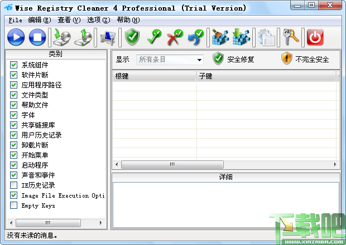This screenshot has width=346, height=245.
Task: Click the restore registry disc icon with up arrow
Action: (83, 37)
